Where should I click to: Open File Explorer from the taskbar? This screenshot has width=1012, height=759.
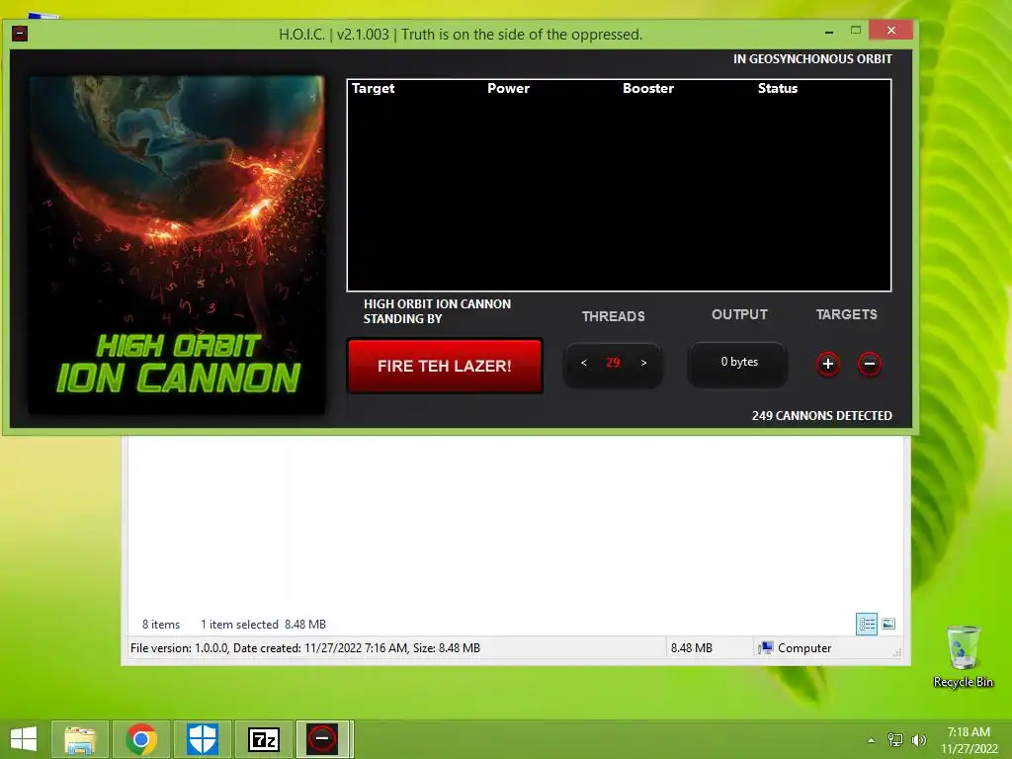[x=80, y=739]
